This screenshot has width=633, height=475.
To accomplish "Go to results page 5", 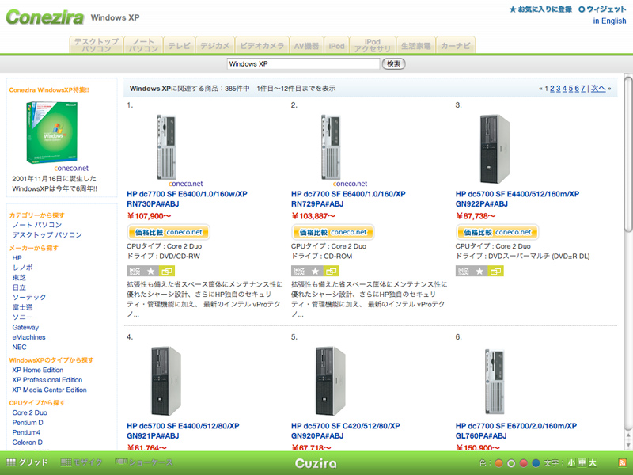I will [x=570, y=89].
